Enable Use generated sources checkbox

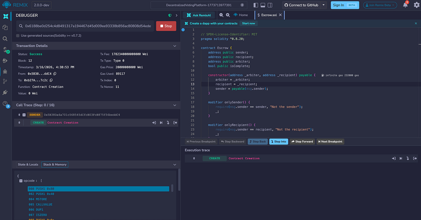click(x=18, y=36)
